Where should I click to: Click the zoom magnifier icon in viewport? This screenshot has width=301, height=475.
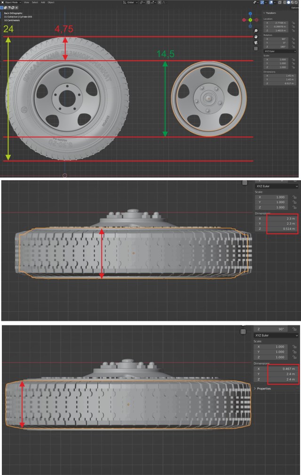pyautogui.click(x=255, y=30)
